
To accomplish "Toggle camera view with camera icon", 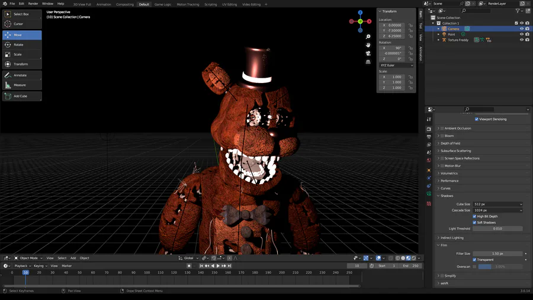I will [x=368, y=53].
